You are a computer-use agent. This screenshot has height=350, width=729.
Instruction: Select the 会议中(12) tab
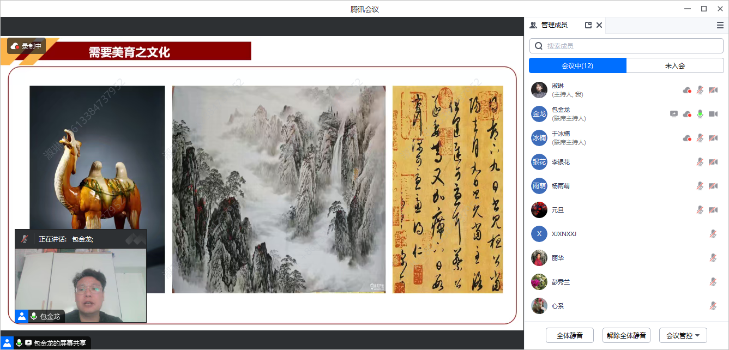[577, 65]
